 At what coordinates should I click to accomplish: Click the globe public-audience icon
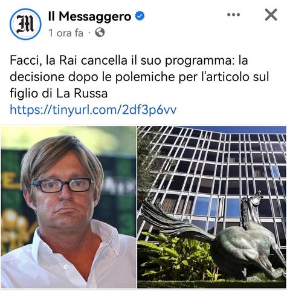pos(100,33)
